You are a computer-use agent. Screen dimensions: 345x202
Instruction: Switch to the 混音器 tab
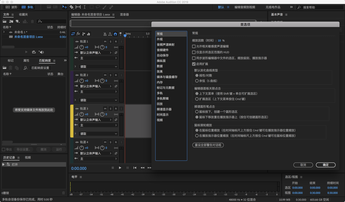tap(124, 15)
